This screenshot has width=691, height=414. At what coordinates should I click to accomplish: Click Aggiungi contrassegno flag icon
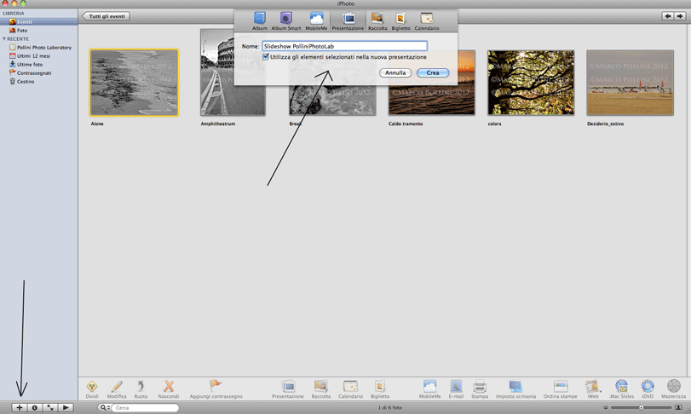(x=216, y=389)
